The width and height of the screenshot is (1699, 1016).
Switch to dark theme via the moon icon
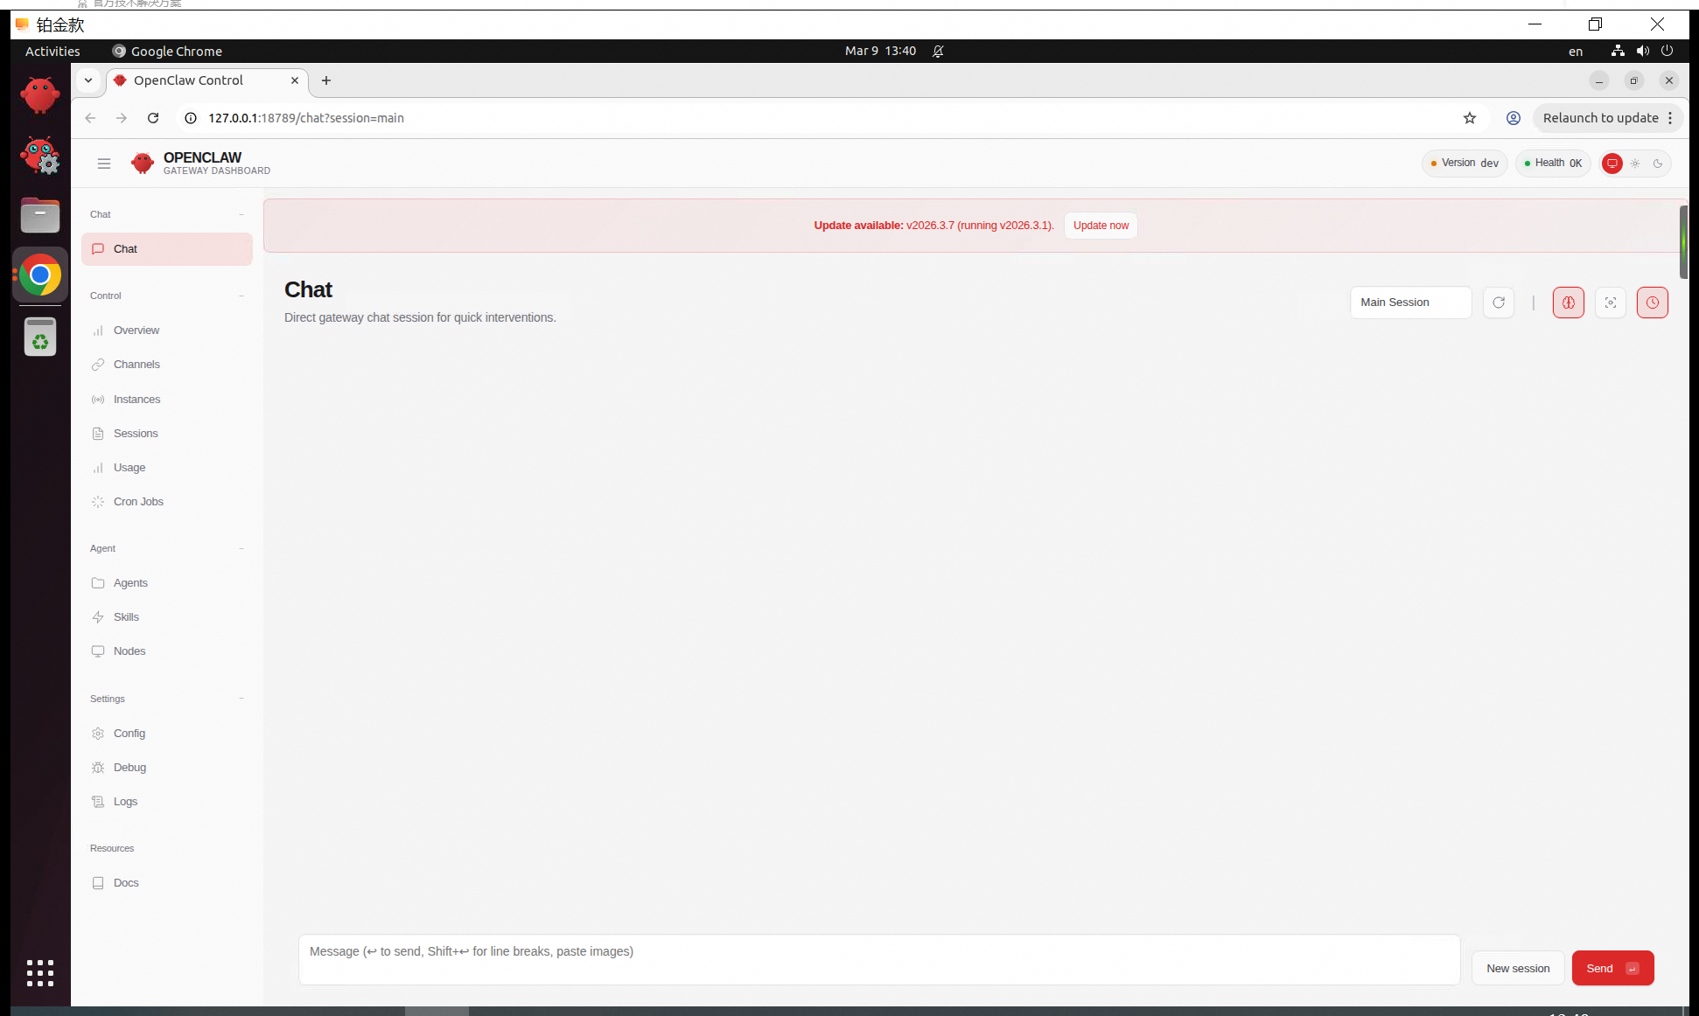(x=1659, y=164)
